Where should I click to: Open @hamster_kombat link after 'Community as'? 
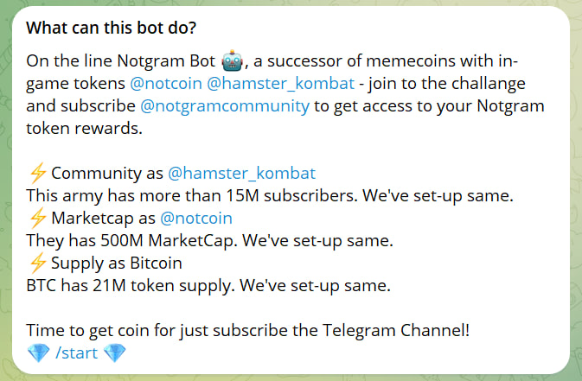point(241,173)
